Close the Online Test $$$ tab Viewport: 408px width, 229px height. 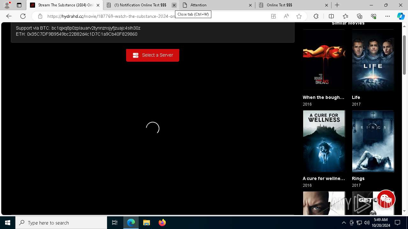326,5
